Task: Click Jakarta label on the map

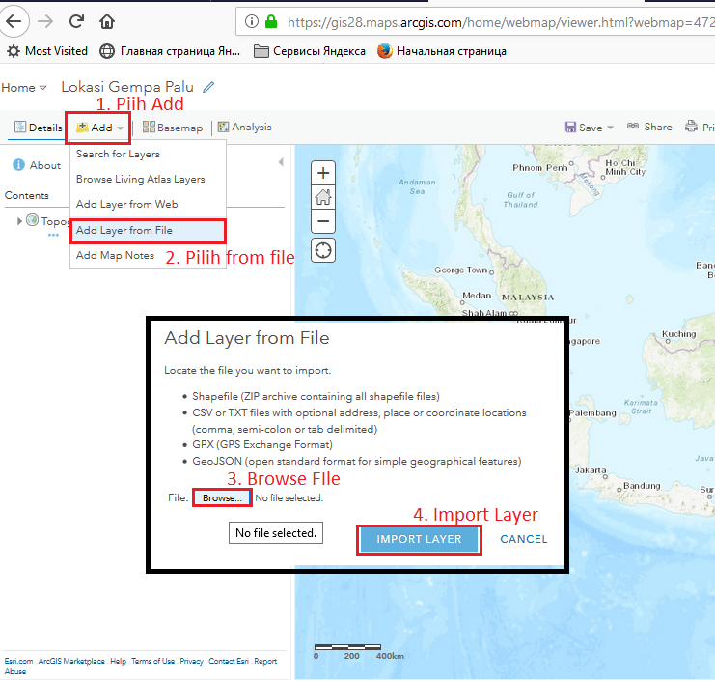Action: coord(591,470)
